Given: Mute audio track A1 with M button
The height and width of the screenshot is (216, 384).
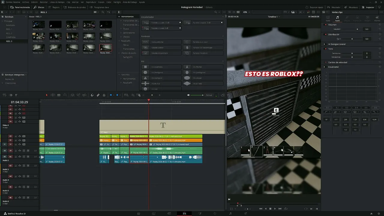Looking at the screenshot, I should [x=28, y=151].
